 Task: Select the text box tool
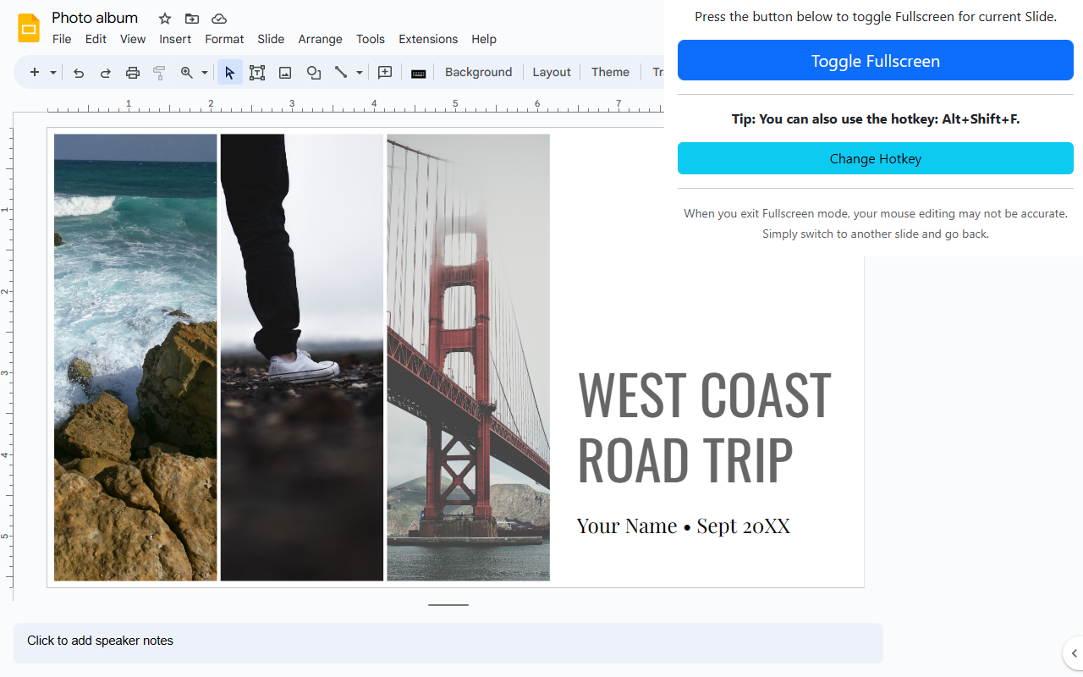(x=257, y=73)
